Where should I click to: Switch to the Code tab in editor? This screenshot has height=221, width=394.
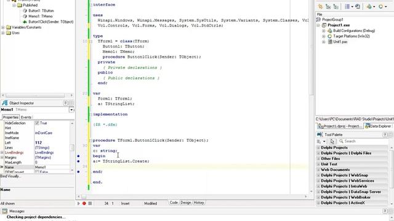tap(174, 203)
